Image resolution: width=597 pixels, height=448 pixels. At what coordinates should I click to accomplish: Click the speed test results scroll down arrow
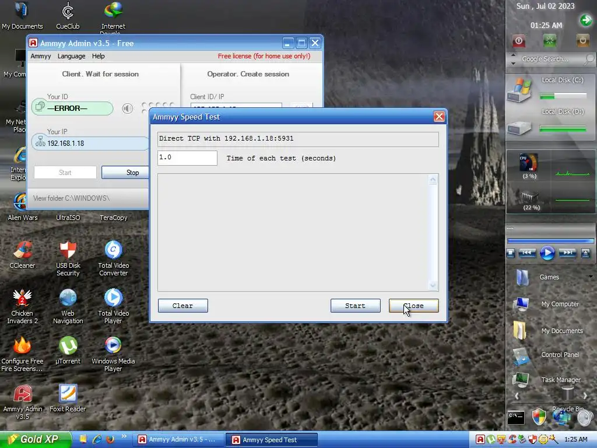(433, 285)
